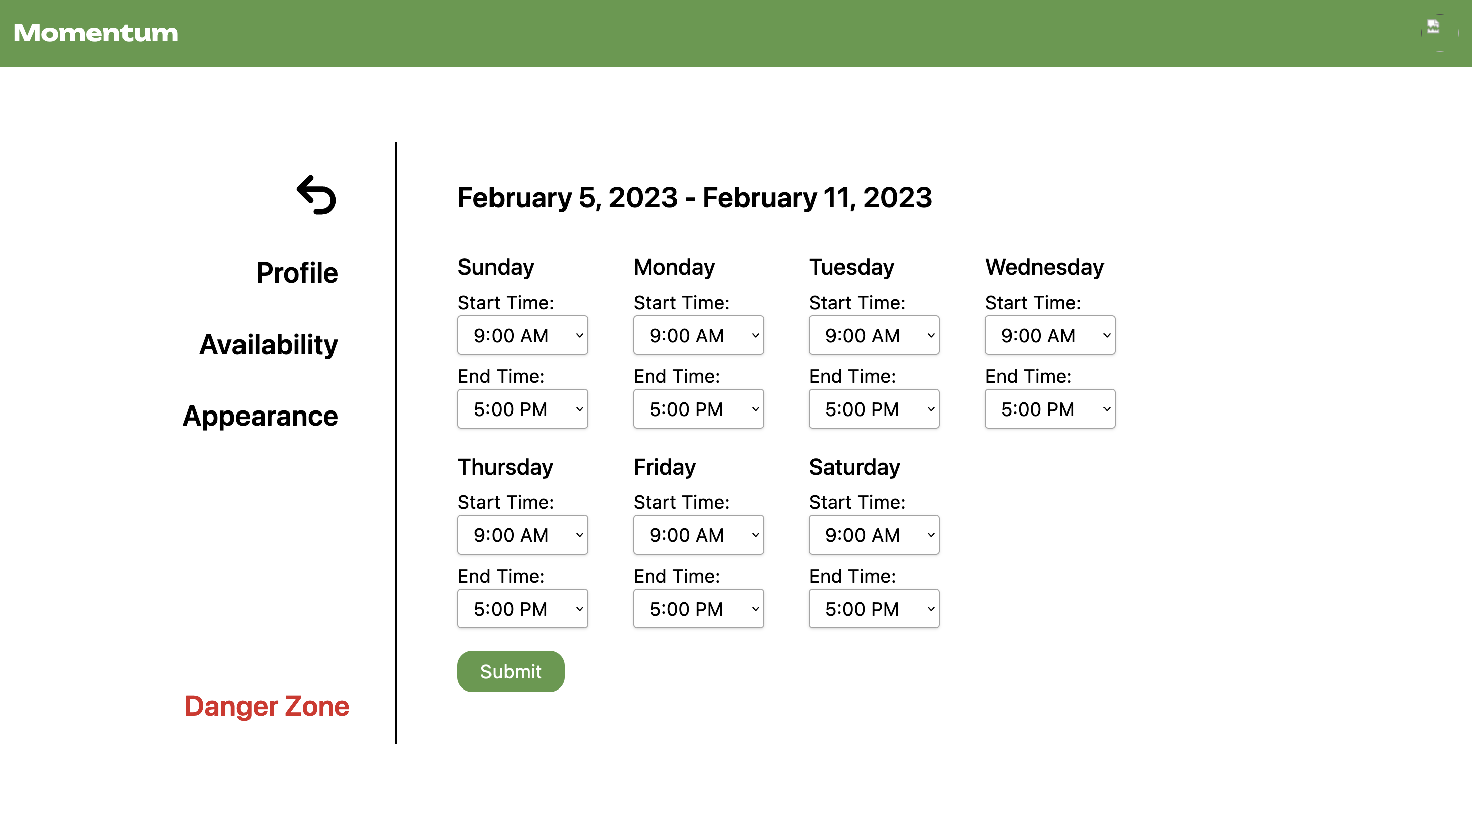Open Sunday Start Time dropdown
The image size is (1472, 827).
tap(522, 335)
